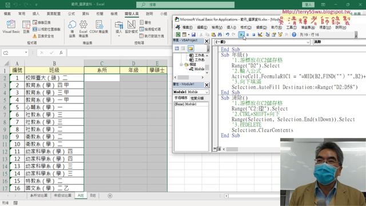Select column C header
Viewport: 366px width, 206px height.
click(102, 64)
